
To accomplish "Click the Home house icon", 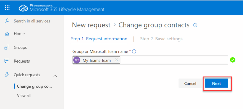I will click(7, 33).
